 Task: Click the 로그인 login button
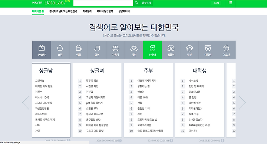tap(216, 3)
